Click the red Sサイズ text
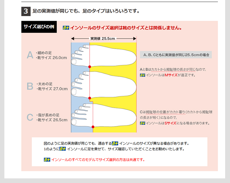 [170, 123]
